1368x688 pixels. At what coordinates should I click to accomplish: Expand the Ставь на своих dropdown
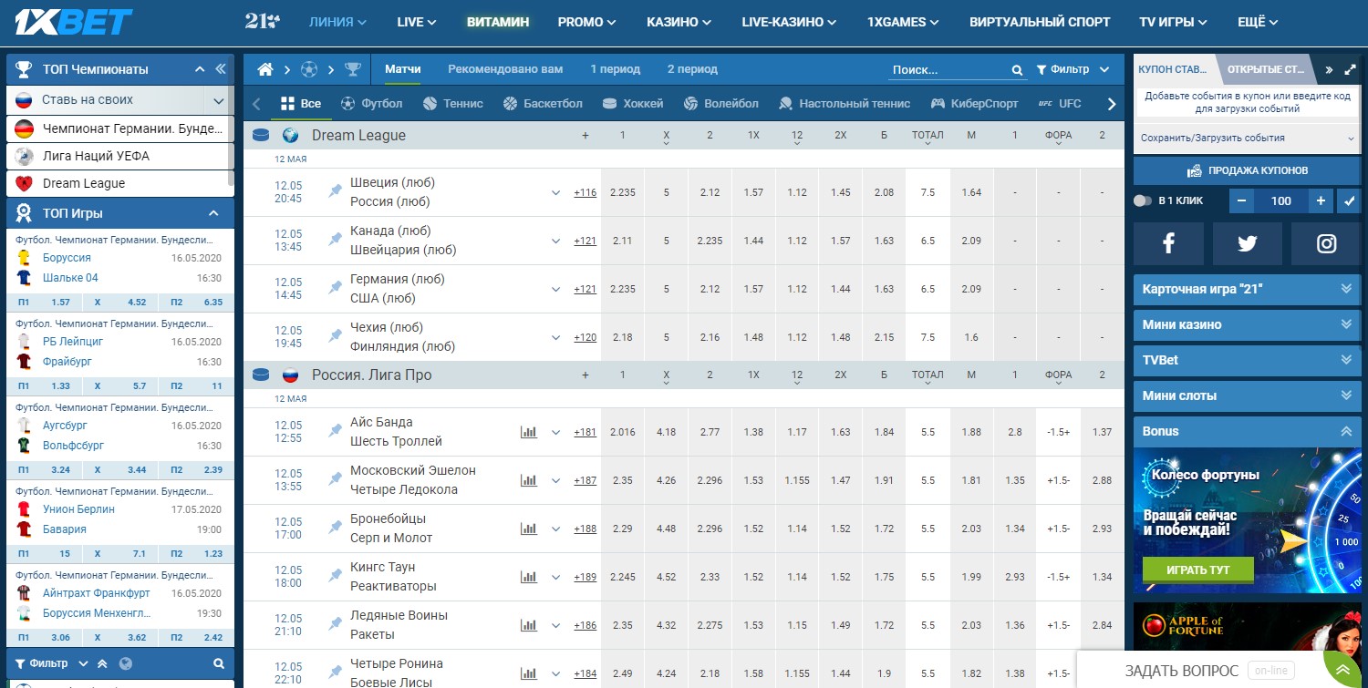[219, 100]
